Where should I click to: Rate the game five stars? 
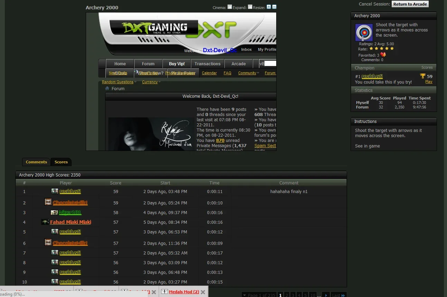(392, 49)
